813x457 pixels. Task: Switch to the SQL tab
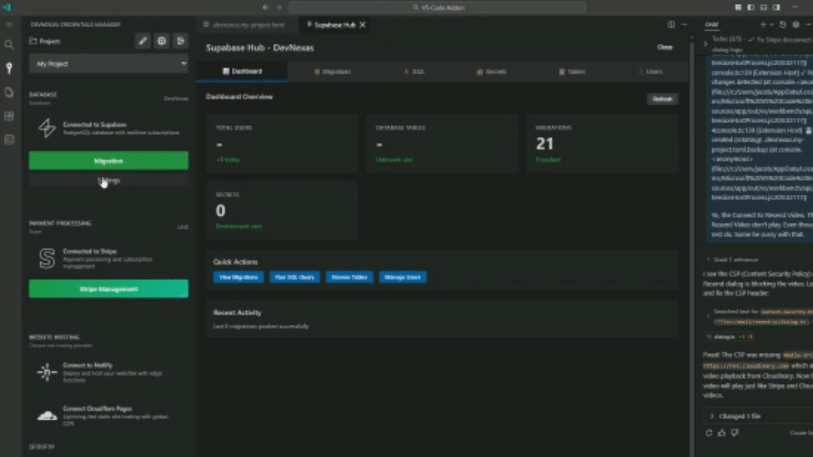click(x=414, y=72)
